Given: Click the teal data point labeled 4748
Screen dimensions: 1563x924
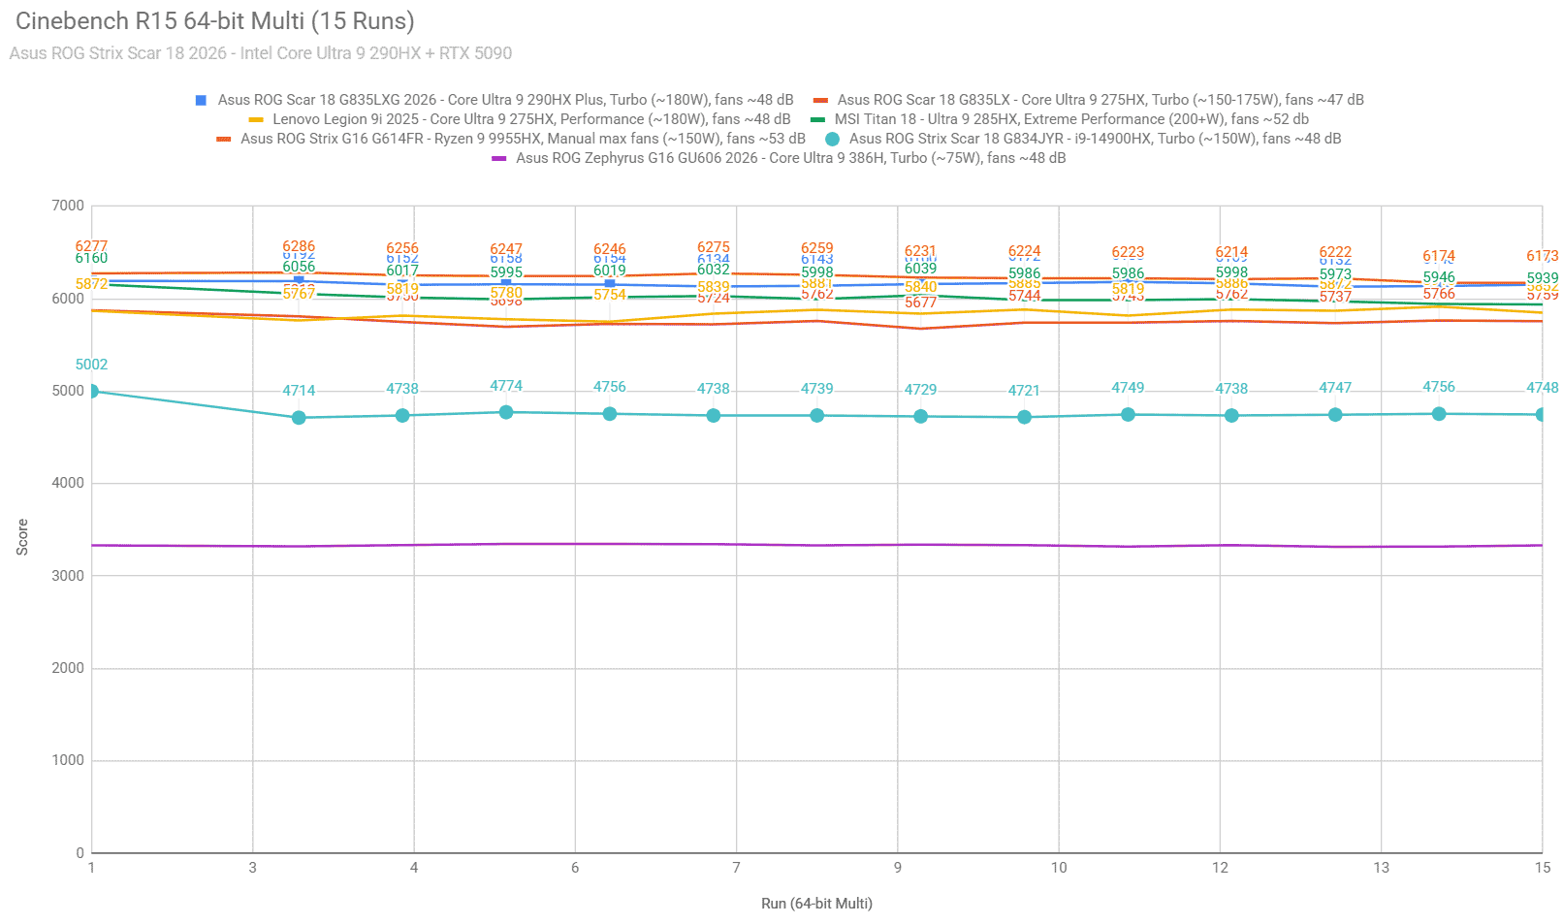Looking at the screenshot, I should coord(1541,414).
